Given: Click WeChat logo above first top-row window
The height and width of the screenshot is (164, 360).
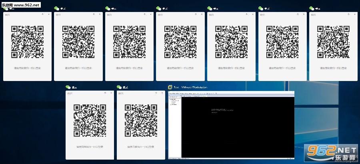Looking at the screenshot, I should point(6,8).
